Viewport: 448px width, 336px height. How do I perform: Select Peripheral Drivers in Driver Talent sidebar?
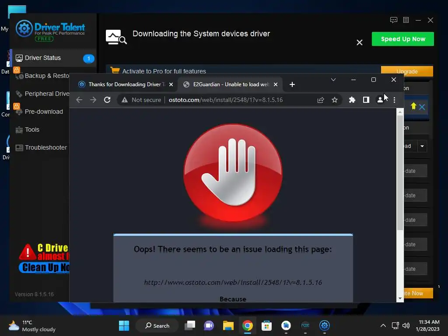(42, 94)
